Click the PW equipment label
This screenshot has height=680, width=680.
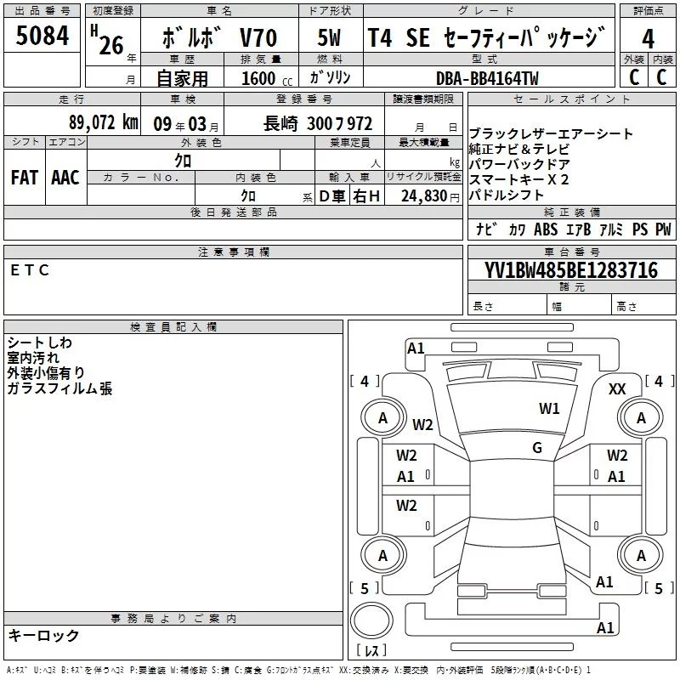click(663, 229)
